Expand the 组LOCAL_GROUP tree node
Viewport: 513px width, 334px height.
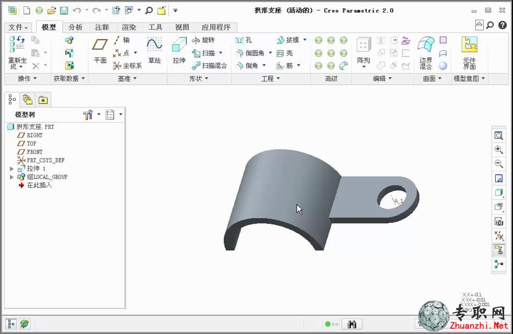click(11, 177)
